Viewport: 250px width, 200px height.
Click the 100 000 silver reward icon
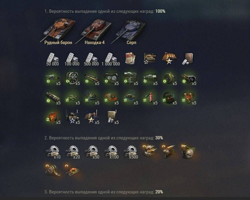pos(72,59)
